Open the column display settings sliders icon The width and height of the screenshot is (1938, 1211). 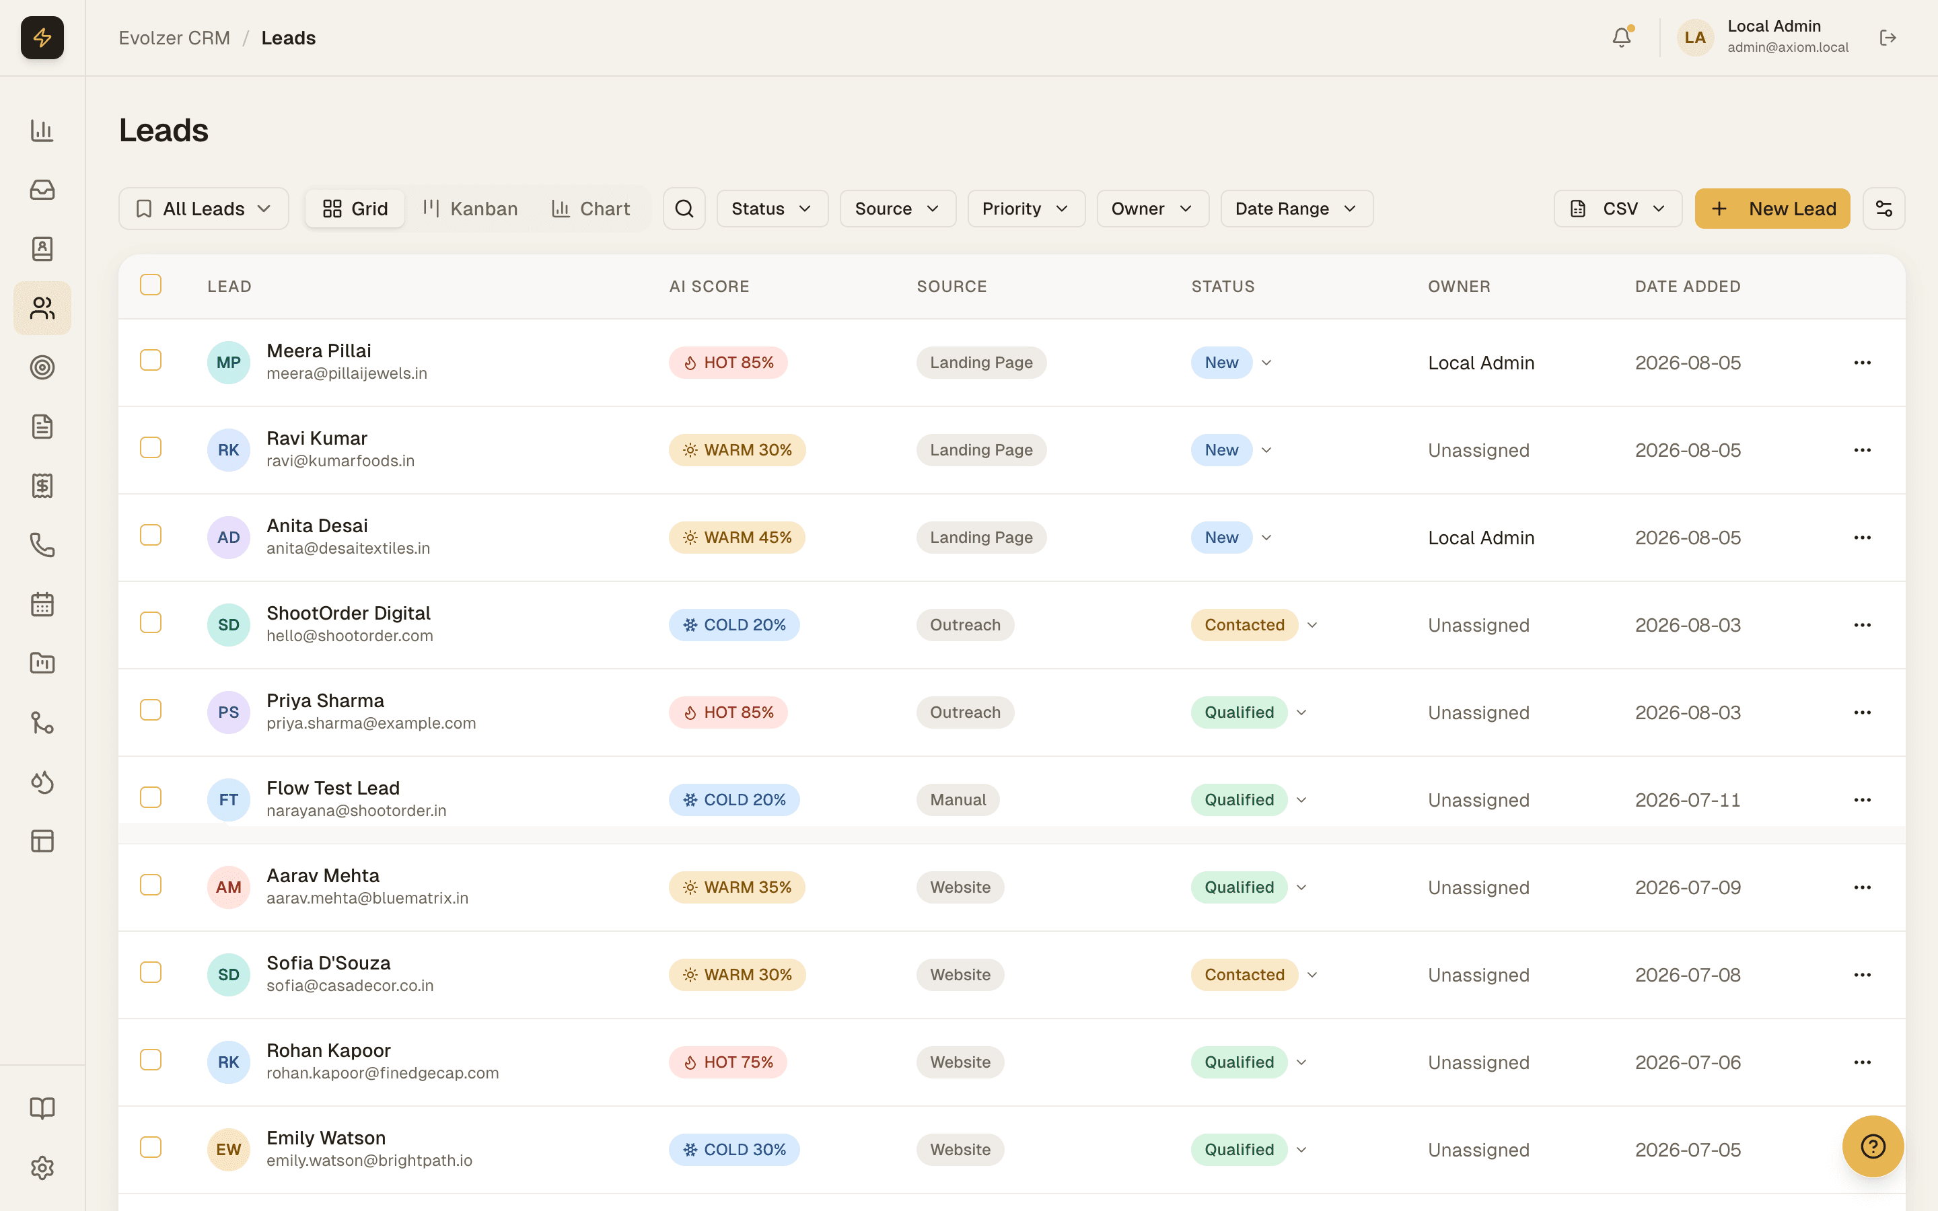click(x=1883, y=209)
